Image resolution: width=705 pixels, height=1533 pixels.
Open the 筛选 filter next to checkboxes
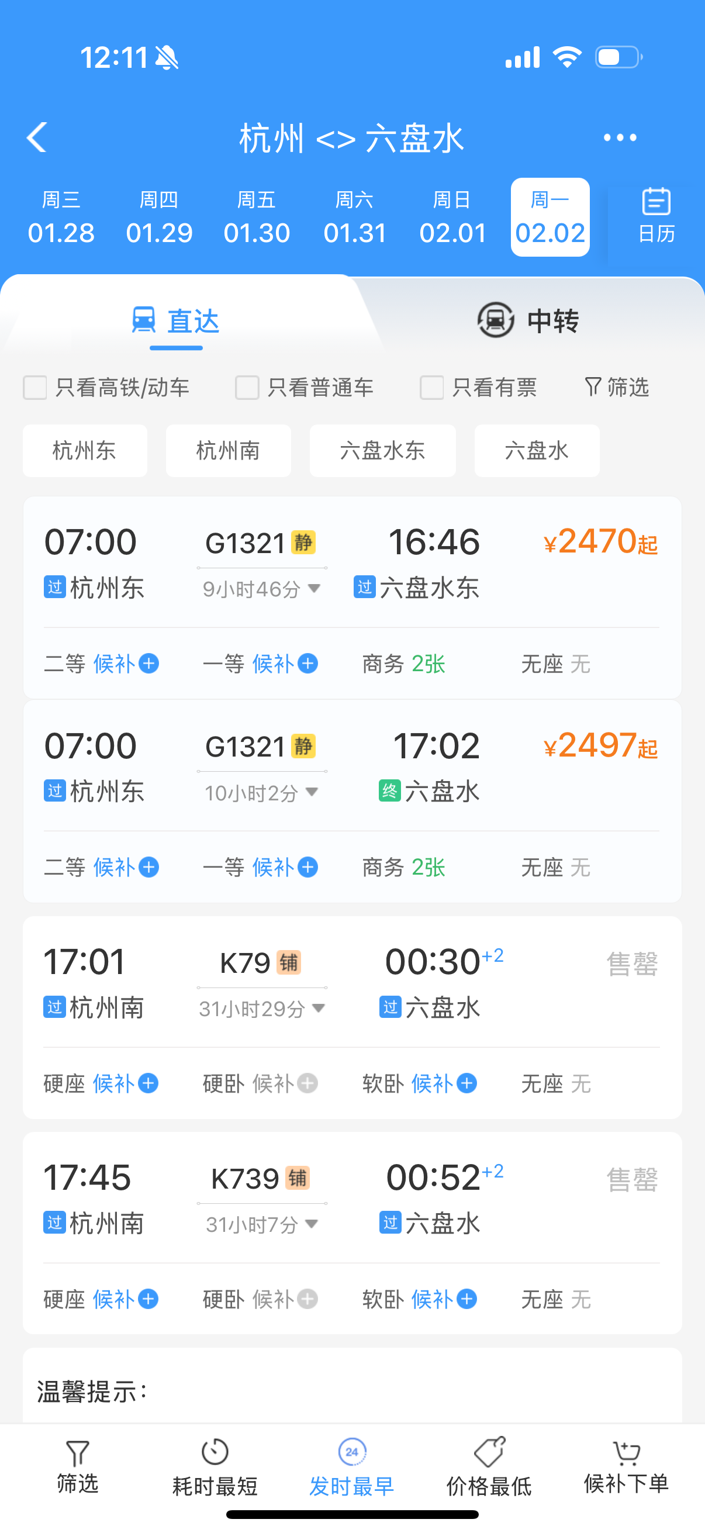point(616,388)
